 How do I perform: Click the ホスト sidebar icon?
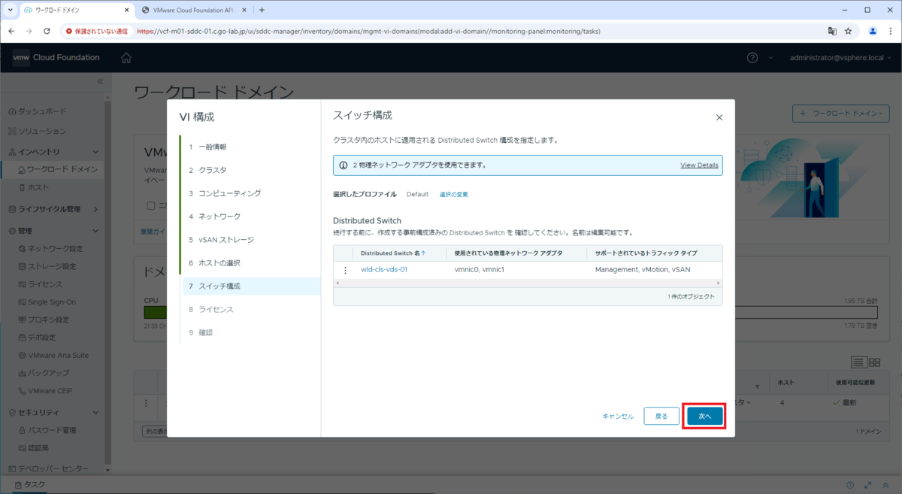pyautogui.click(x=22, y=186)
